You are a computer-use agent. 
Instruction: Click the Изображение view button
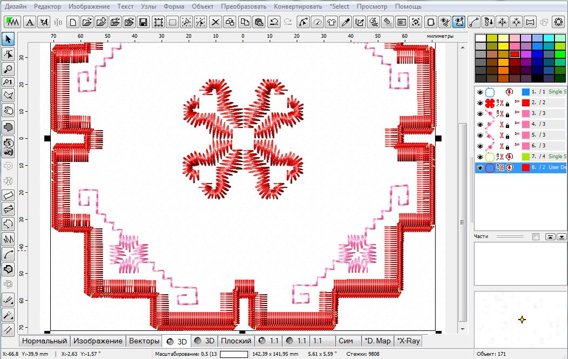[98, 341]
